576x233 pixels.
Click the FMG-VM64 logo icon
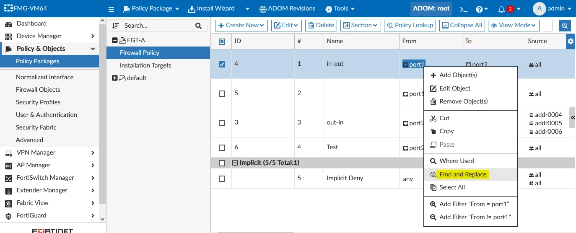point(8,8)
